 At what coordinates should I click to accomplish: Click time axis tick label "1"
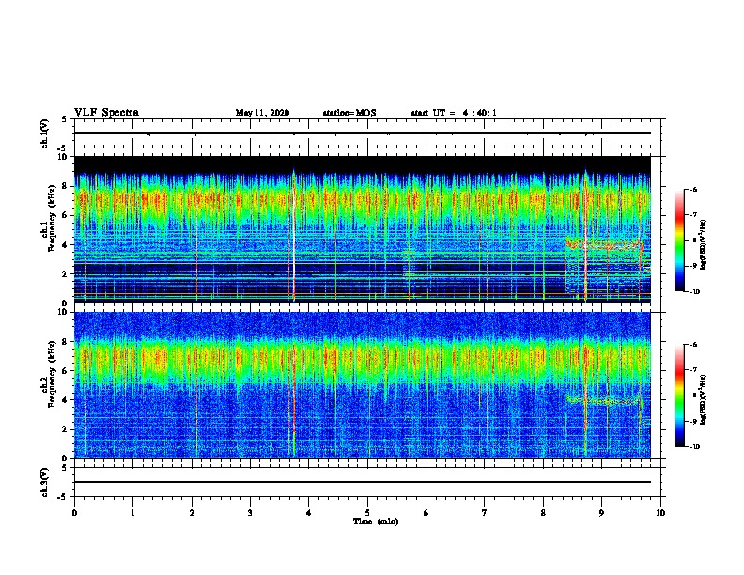tap(132, 513)
